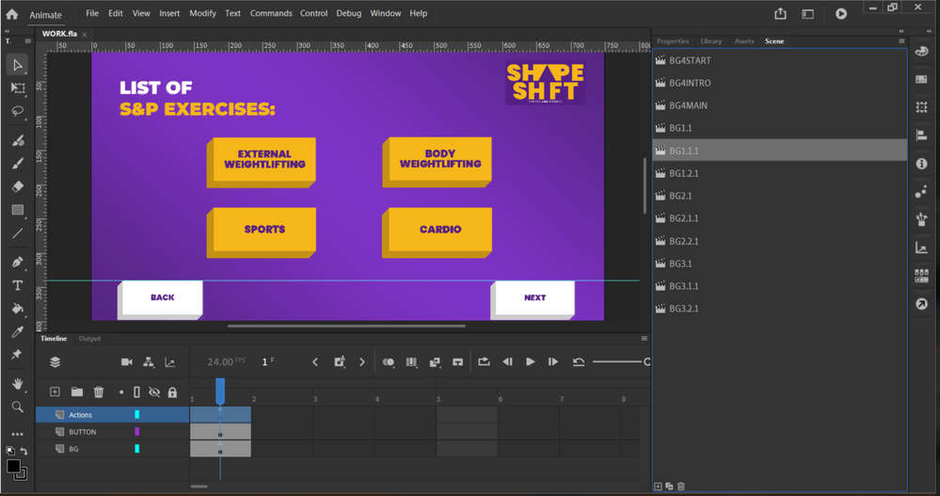The height and width of the screenshot is (496, 940).
Task: Open the Scene panel options menu
Action: 901,41
